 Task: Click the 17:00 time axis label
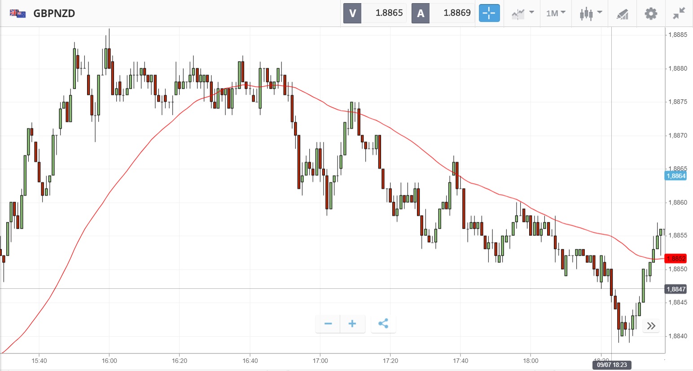[320, 361]
